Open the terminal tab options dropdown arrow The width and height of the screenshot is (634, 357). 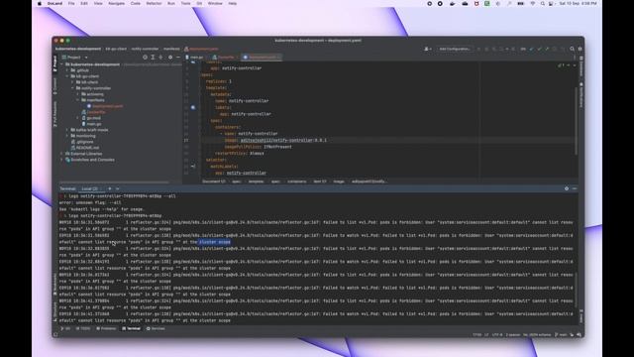coord(117,188)
